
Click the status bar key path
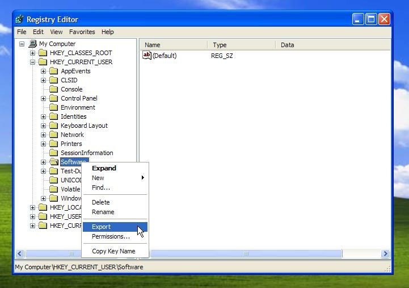[79, 267]
